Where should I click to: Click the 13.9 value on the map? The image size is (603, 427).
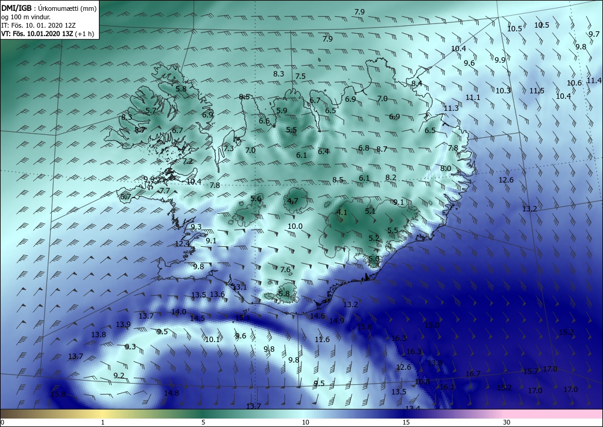click(x=123, y=325)
